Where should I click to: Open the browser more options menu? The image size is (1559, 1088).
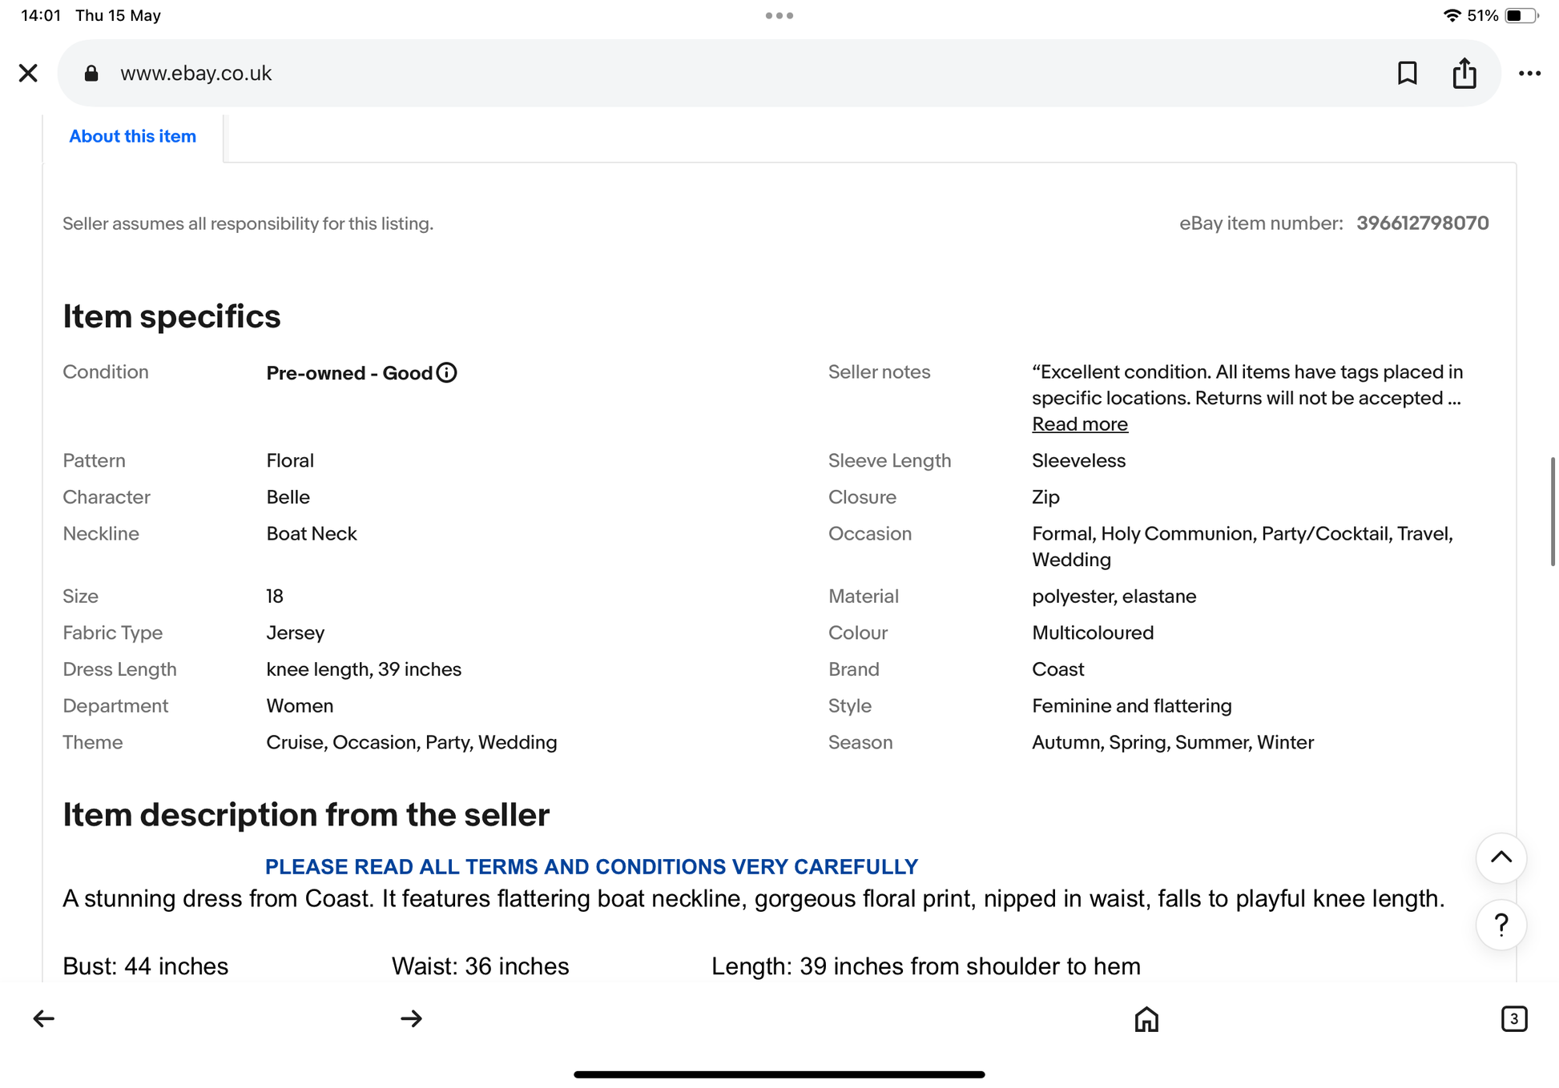pyautogui.click(x=1529, y=73)
